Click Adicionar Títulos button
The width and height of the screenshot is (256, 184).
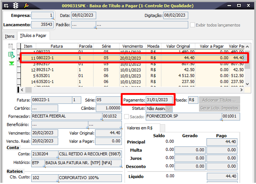(x=219, y=100)
